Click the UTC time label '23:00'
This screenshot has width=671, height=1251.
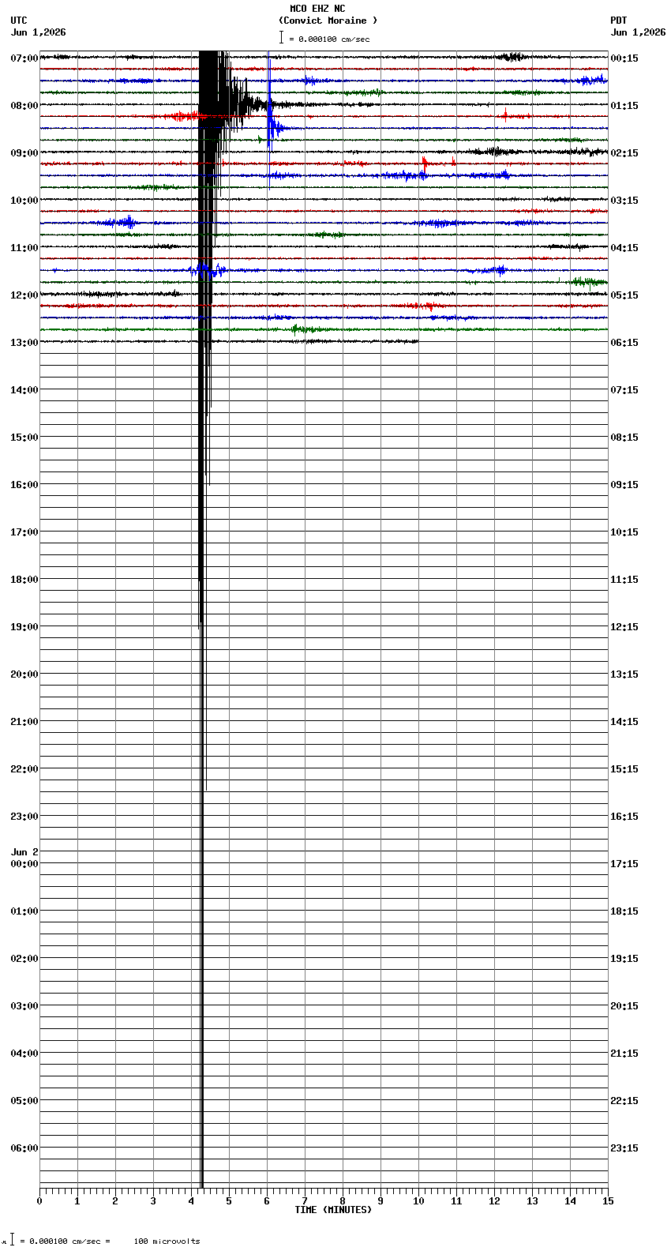click(24, 817)
